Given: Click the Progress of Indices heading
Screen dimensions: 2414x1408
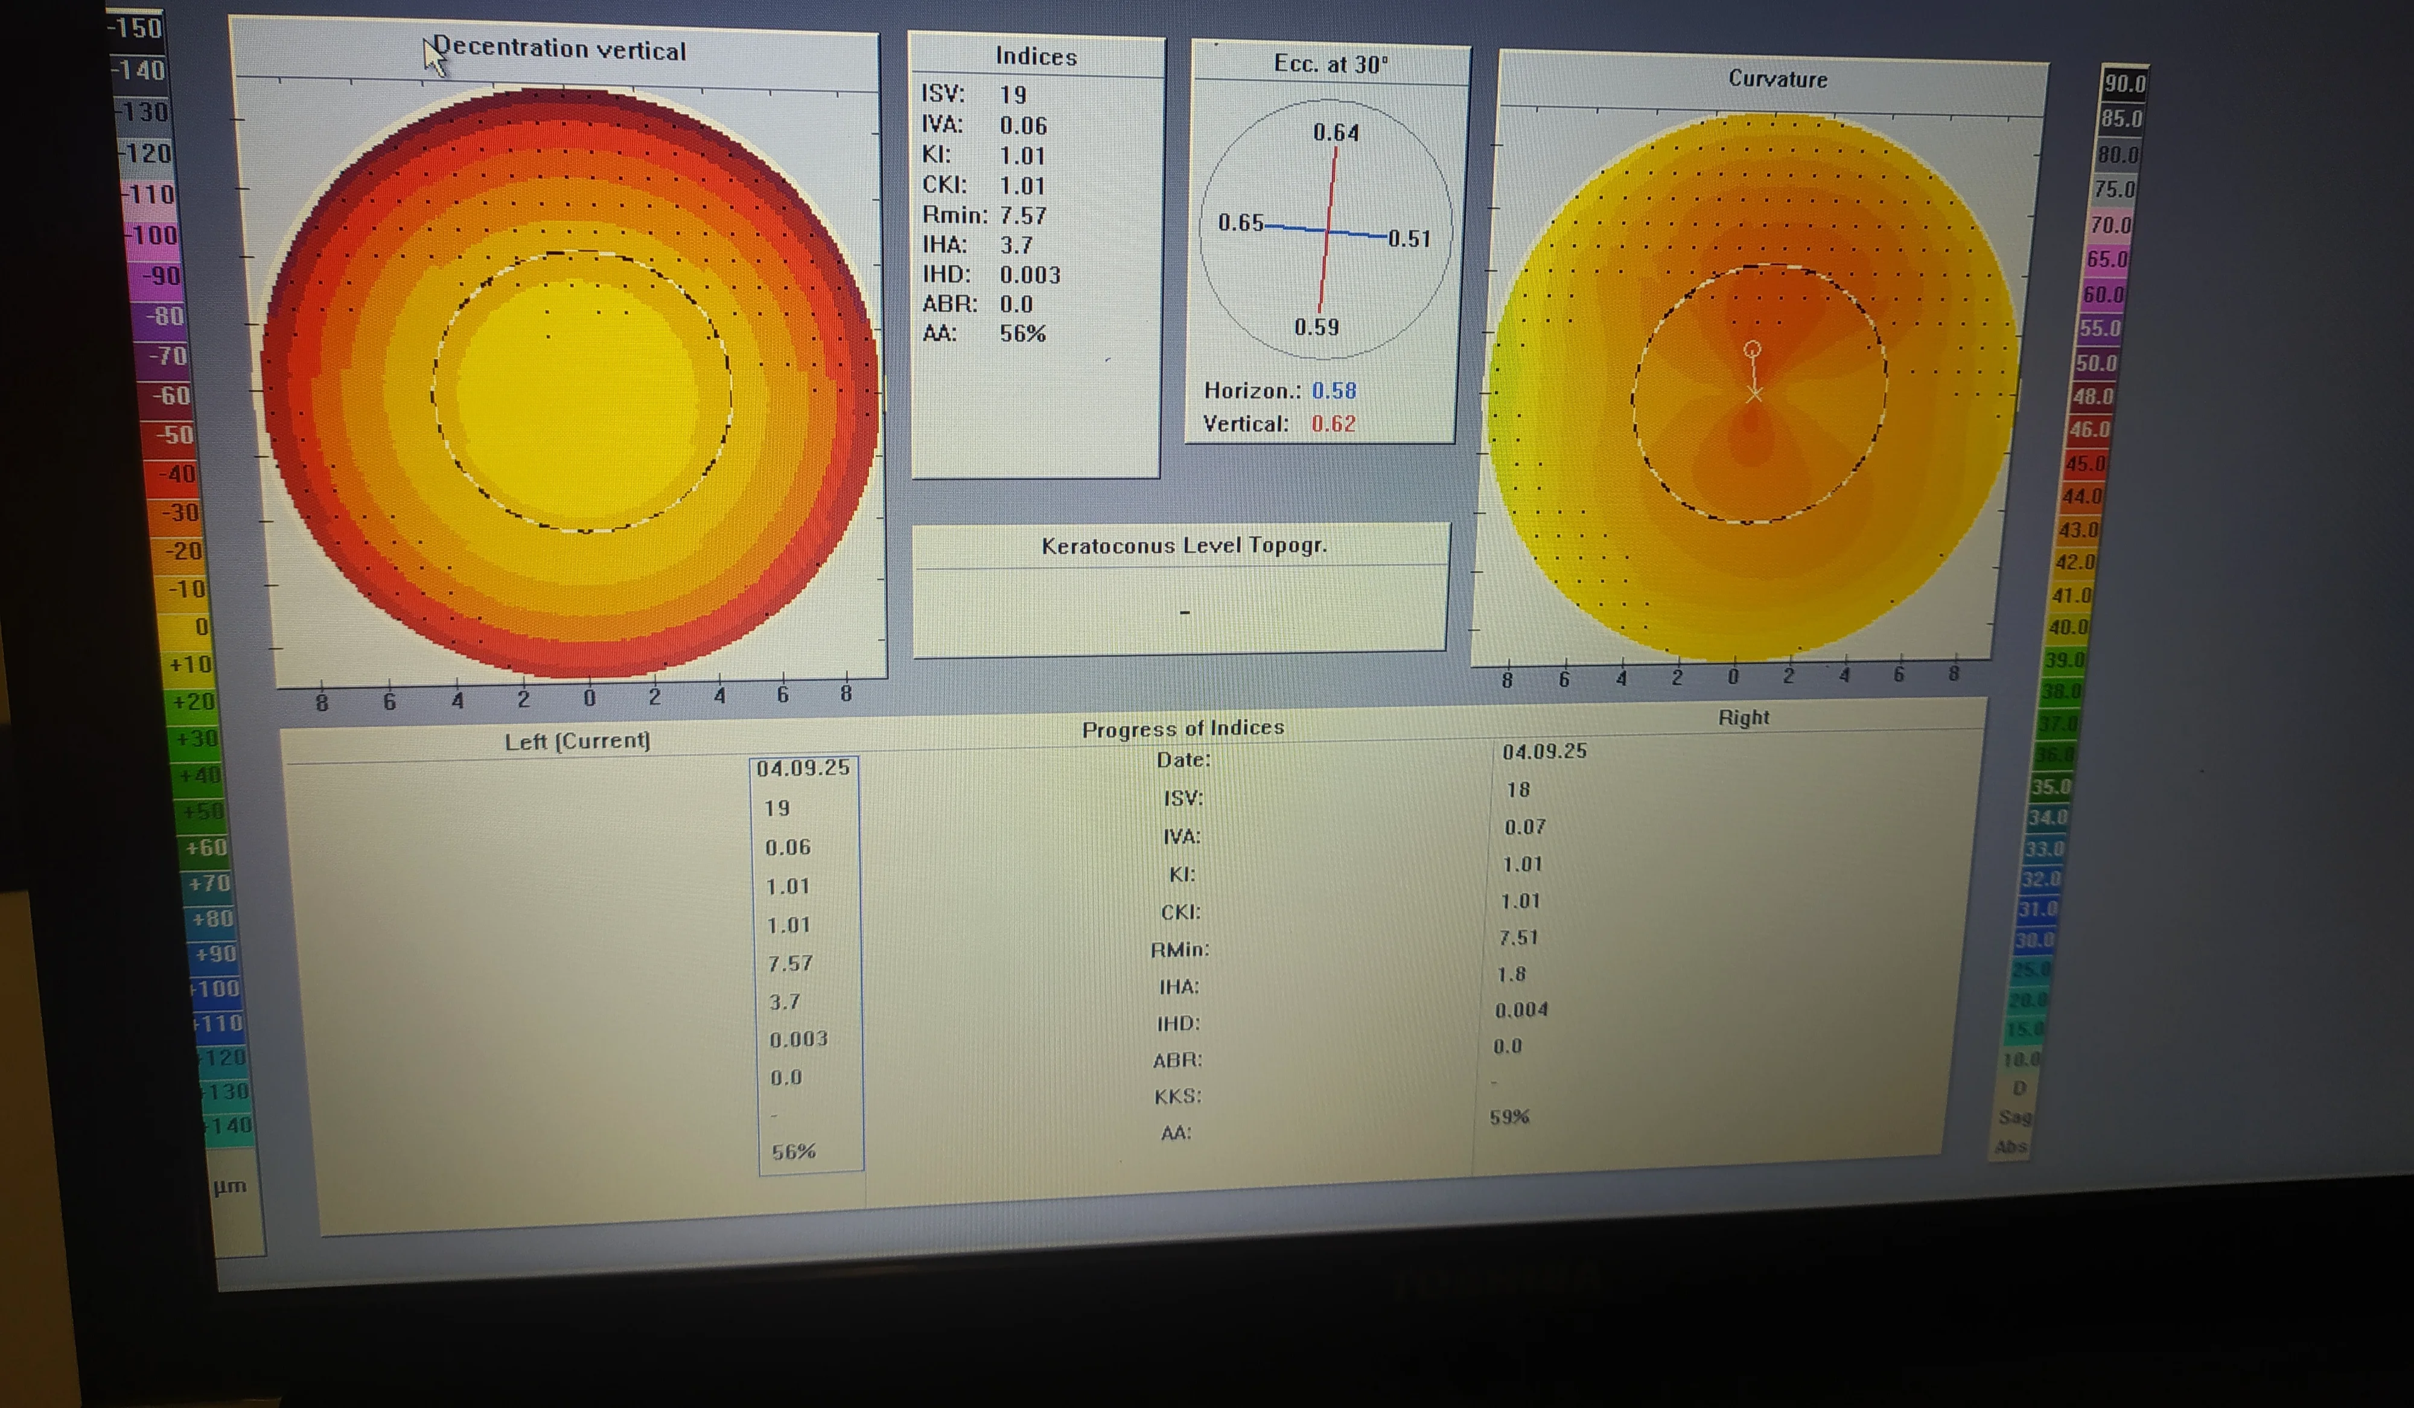Looking at the screenshot, I should coord(1182,729).
